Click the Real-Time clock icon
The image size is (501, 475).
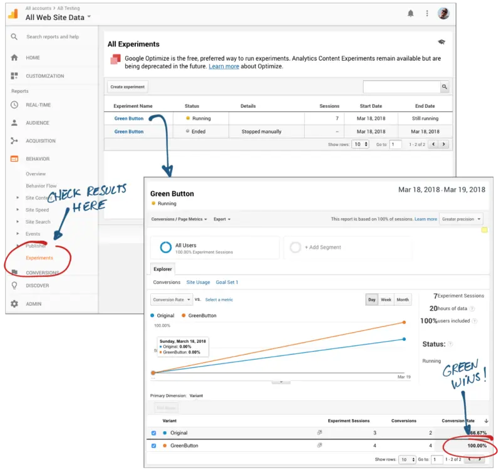tap(14, 105)
